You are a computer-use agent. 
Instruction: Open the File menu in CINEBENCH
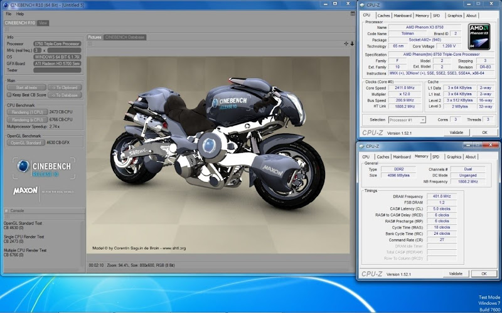[9, 14]
